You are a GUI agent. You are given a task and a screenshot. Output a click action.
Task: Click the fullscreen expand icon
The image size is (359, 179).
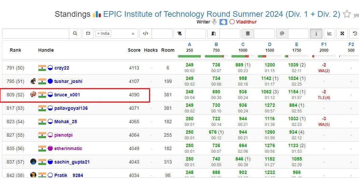(342, 34)
